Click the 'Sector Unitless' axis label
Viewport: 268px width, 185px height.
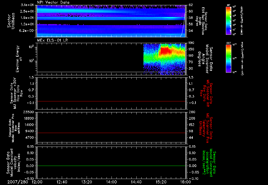(11, 21)
